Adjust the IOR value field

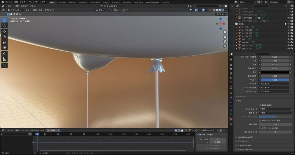coord(275,61)
